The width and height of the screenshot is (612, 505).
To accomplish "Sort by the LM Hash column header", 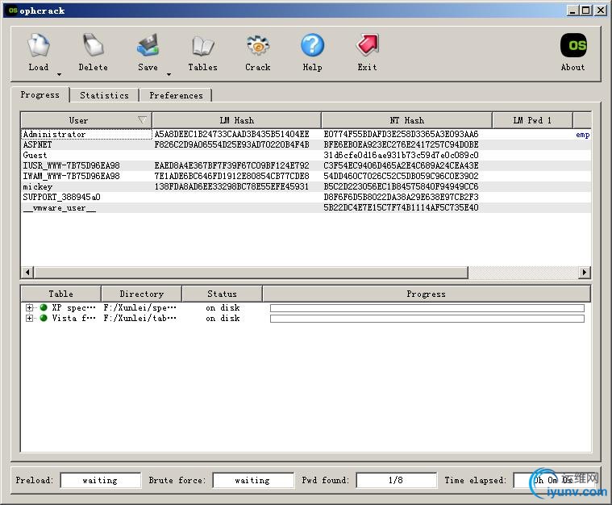I will pos(236,120).
